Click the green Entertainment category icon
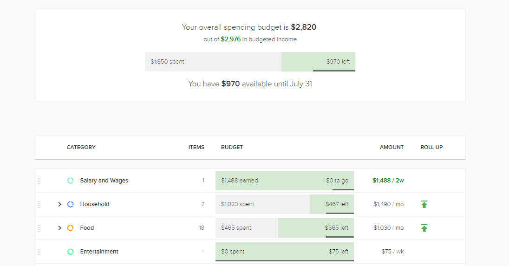The width and height of the screenshot is (509, 266). click(71, 252)
